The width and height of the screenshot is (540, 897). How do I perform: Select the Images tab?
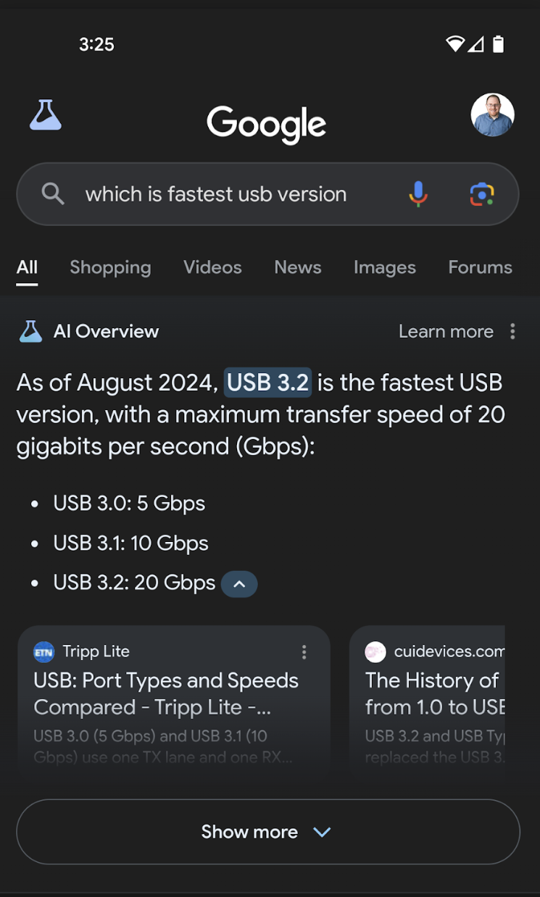click(x=384, y=267)
